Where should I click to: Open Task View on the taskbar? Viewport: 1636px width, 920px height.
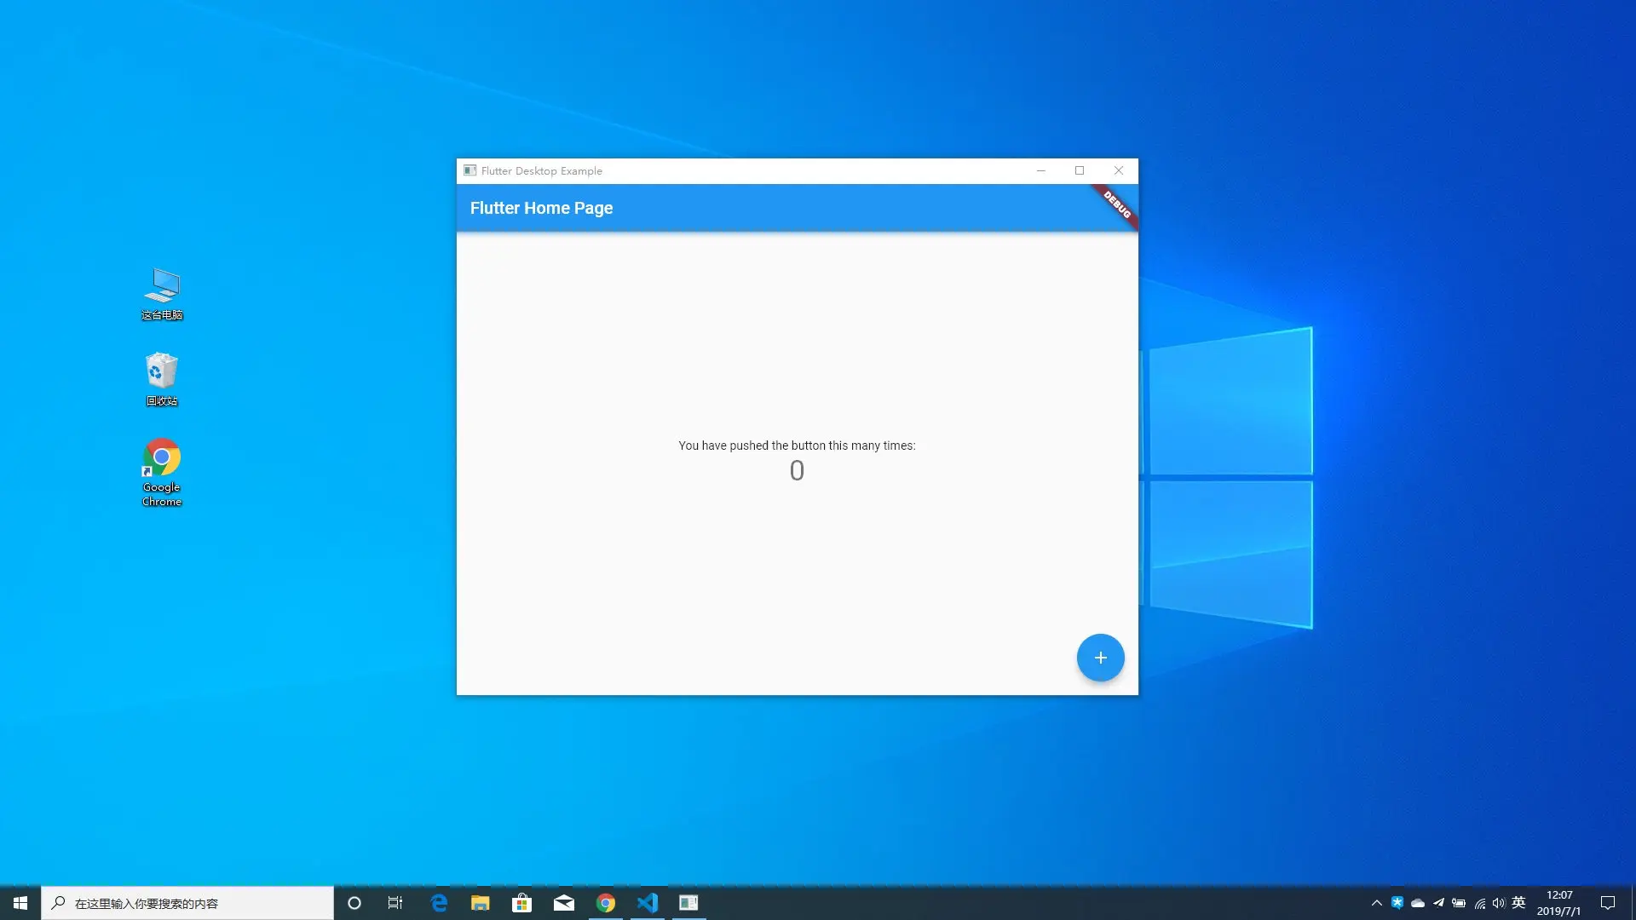(x=395, y=903)
